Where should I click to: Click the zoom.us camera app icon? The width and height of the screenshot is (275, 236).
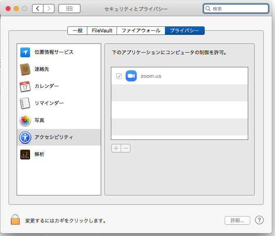click(x=131, y=76)
